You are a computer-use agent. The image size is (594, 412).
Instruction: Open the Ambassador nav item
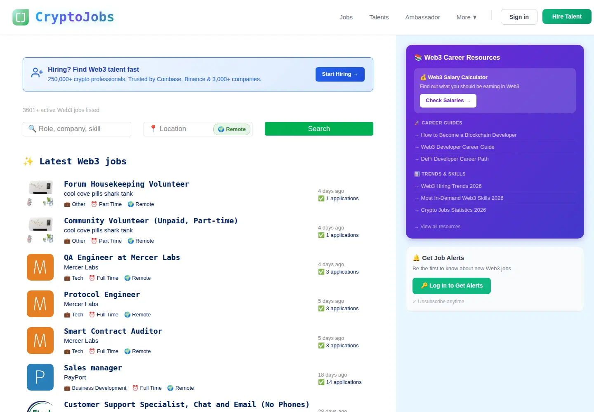coord(422,17)
